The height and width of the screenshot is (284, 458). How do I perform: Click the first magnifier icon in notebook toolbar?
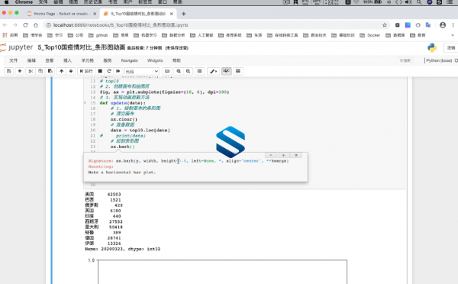[x=179, y=71]
